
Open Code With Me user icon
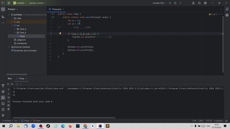pyautogui.click(x=193, y=3)
